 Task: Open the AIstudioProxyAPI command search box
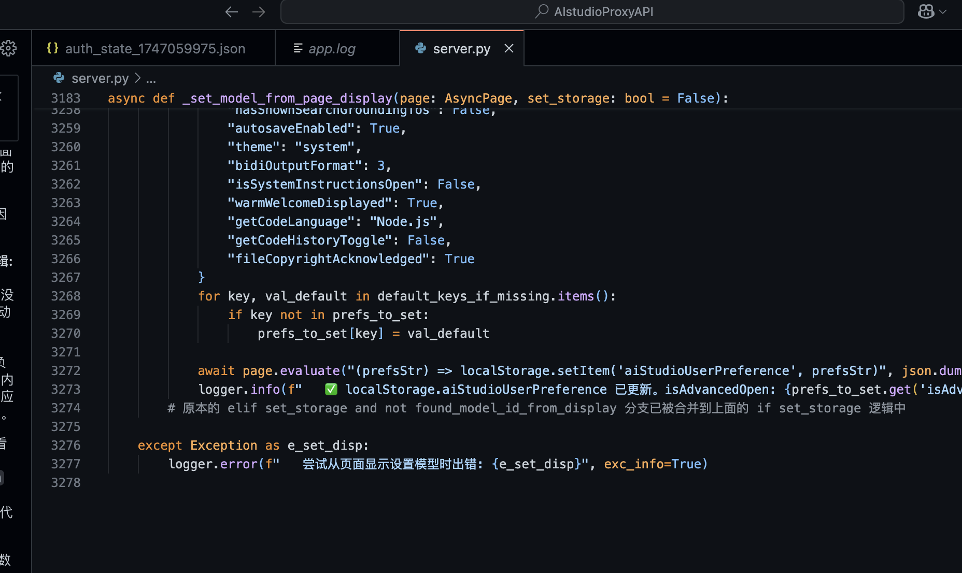tap(592, 11)
